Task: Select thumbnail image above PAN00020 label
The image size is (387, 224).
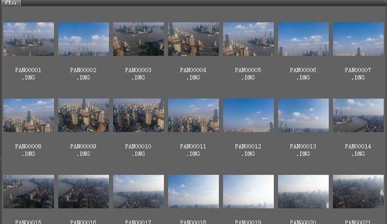Action: (x=304, y=191)
